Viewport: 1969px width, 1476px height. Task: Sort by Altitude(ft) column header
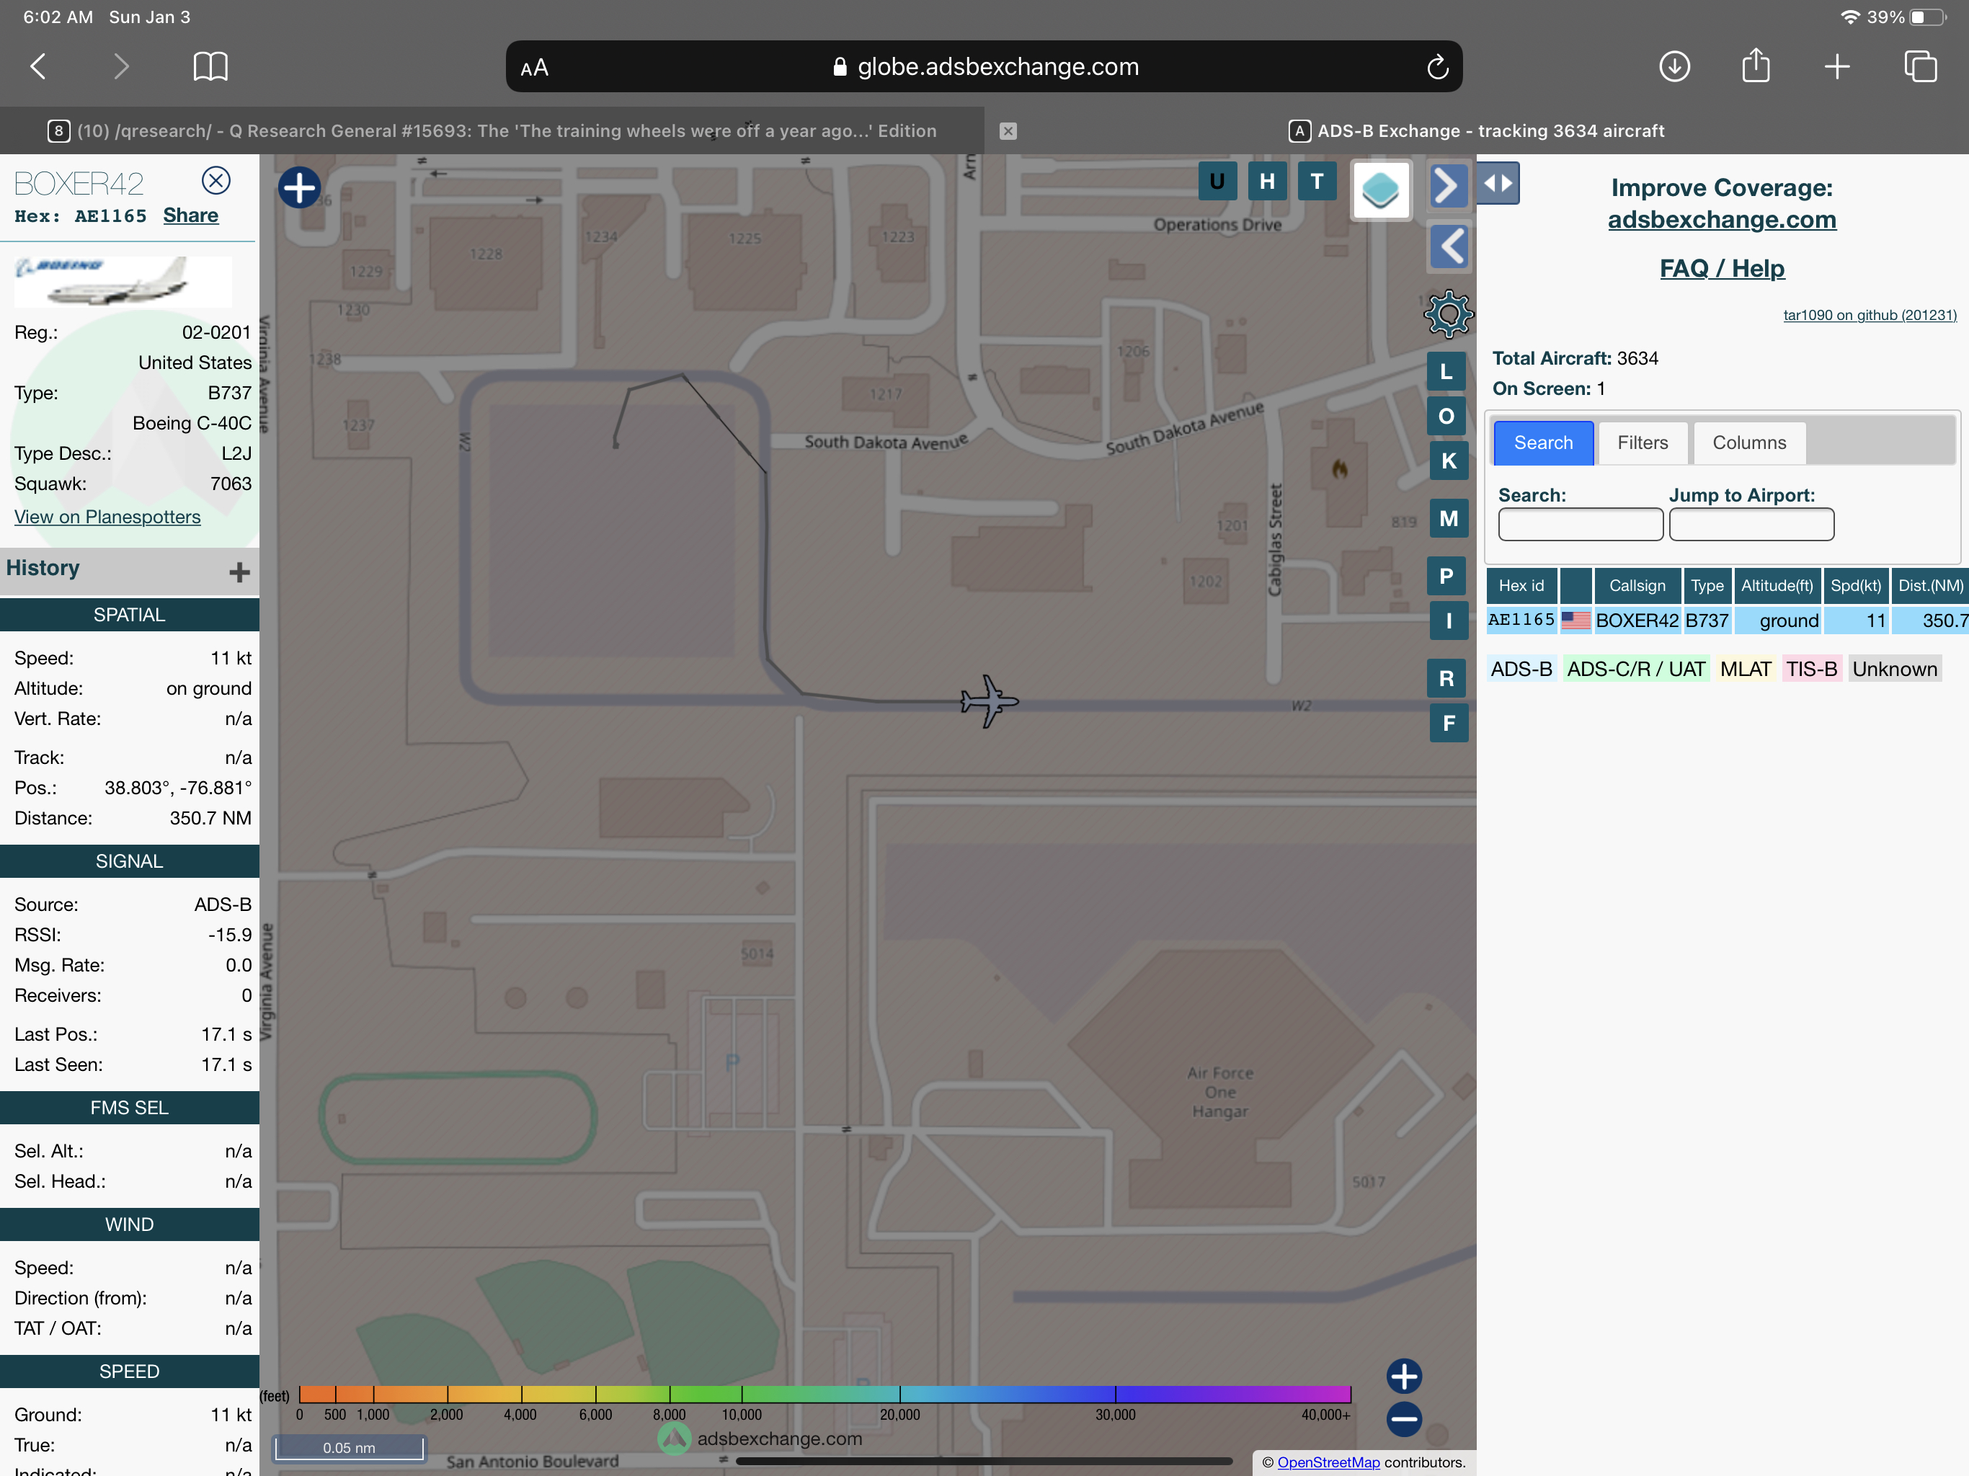click(x=1776, y=585)
